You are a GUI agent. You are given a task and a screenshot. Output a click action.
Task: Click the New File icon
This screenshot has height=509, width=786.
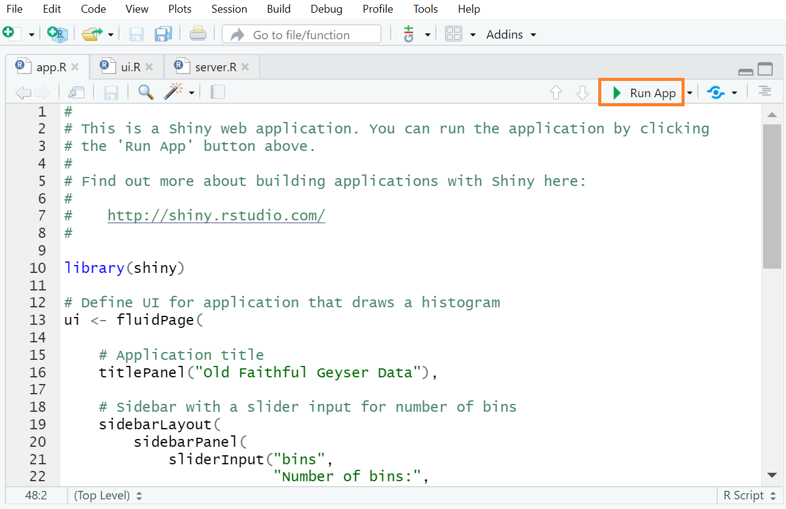tap(11, 34)
